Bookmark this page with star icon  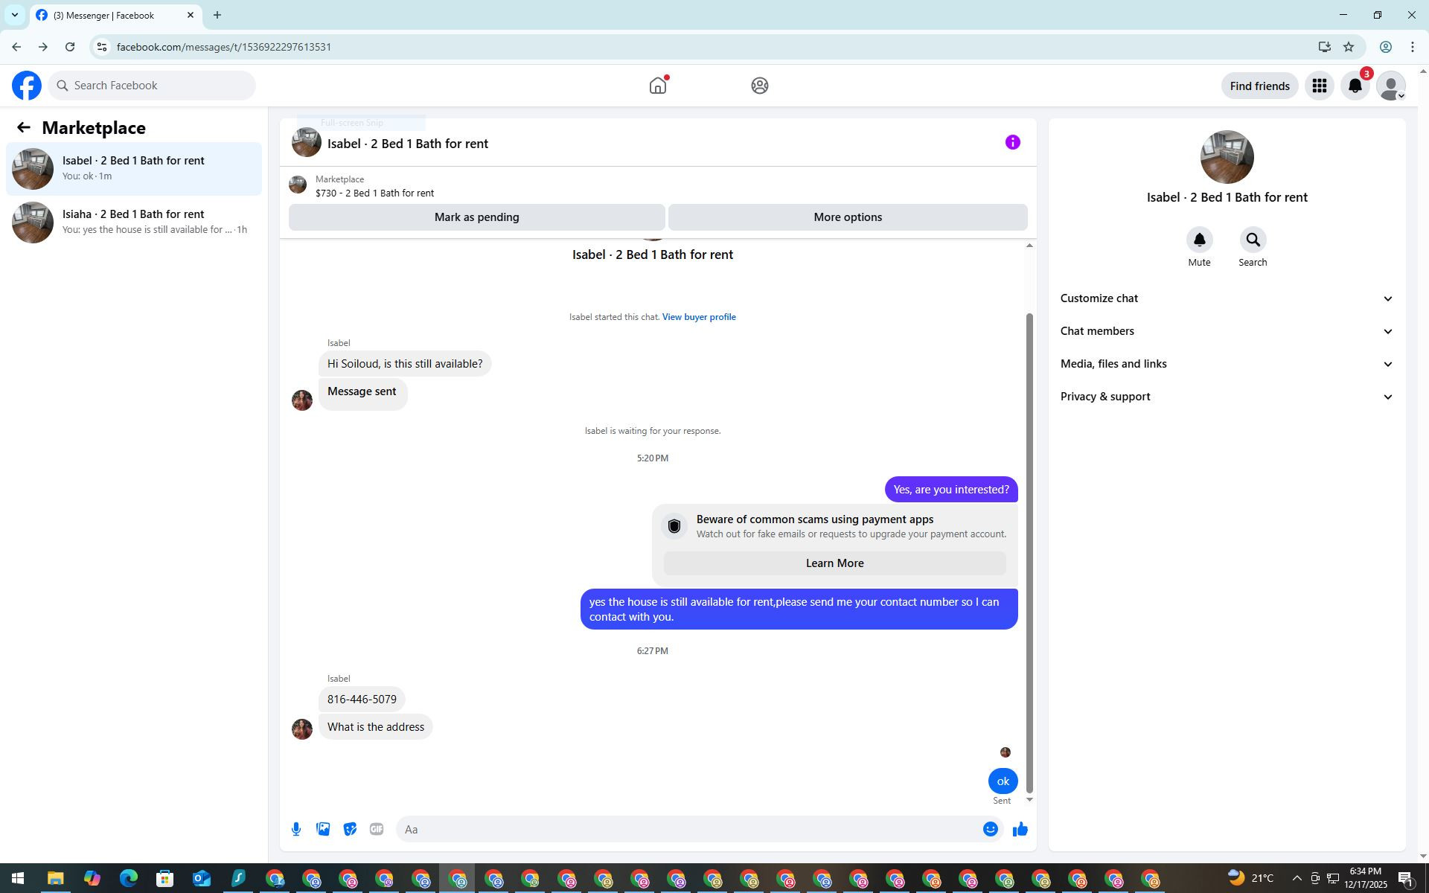coord(1349,47)
